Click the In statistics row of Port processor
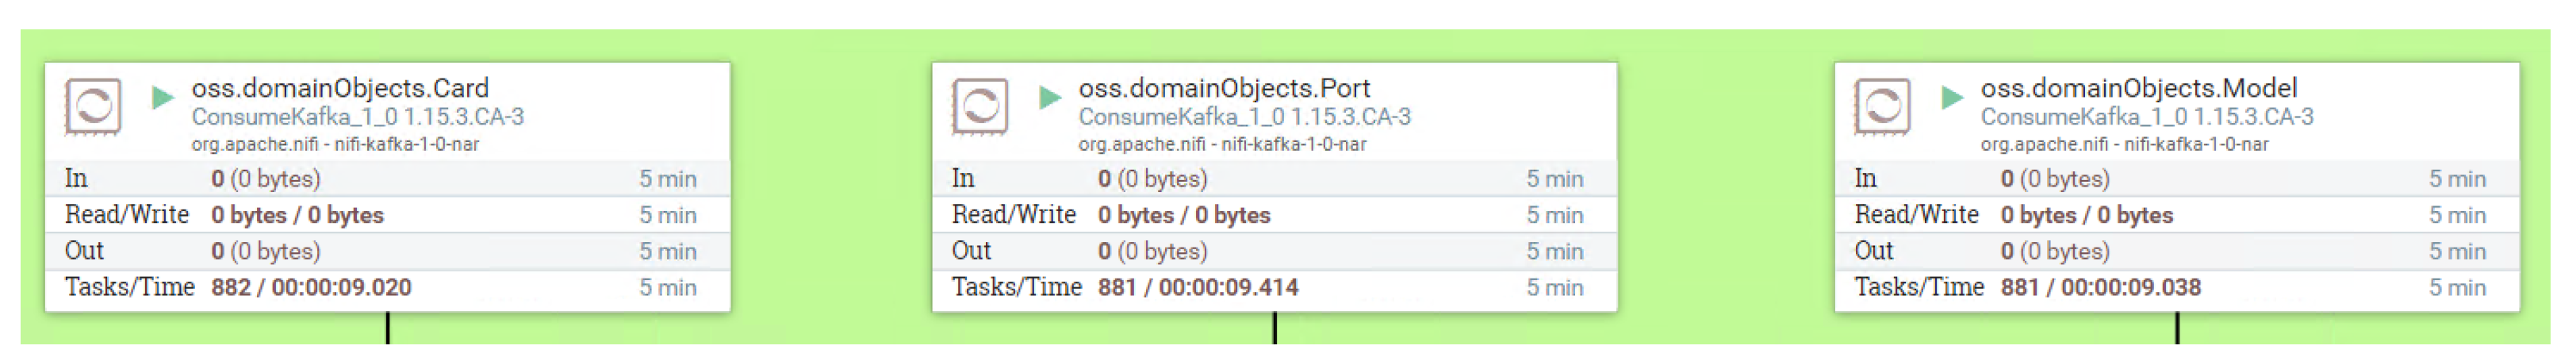The width and height of the screenshot is (2576, 361). [x=1274, y=179]
